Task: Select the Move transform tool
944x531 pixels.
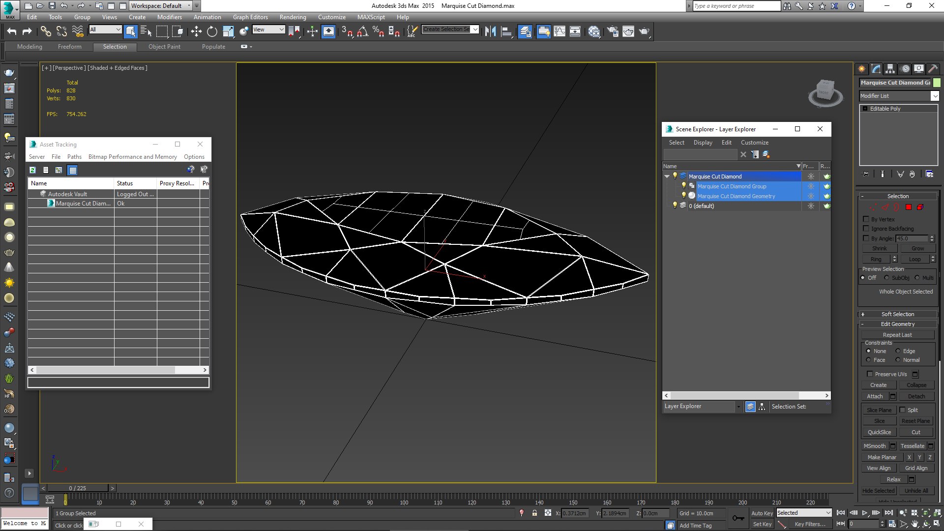Action: [x=196, y=31]
